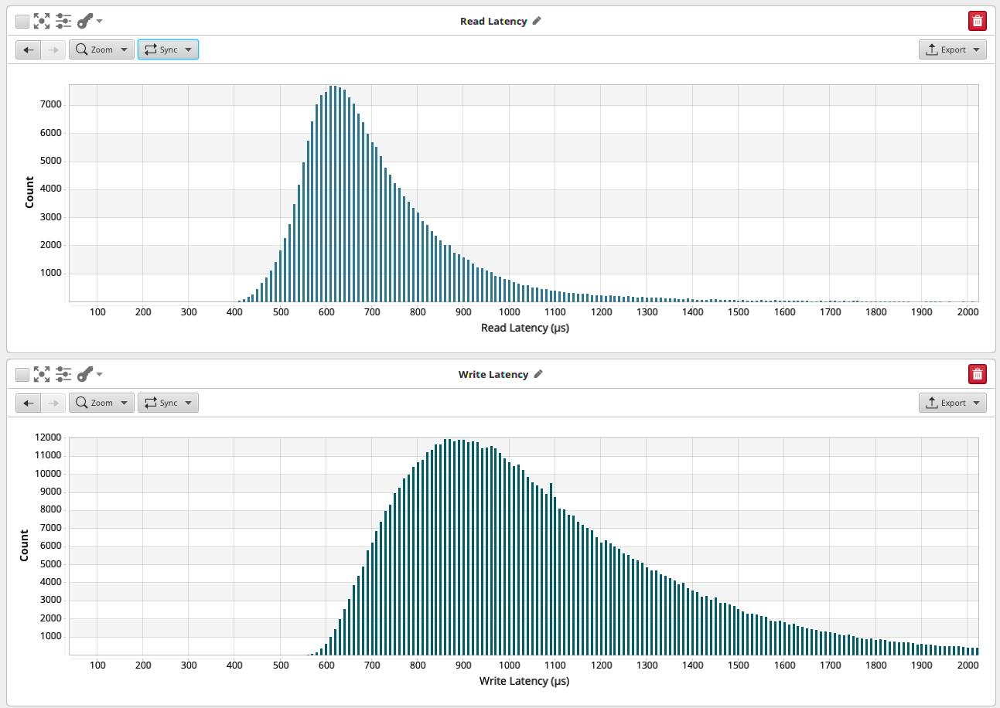Image resolution: width=1000 pixels, height=708 pixels.
Task: Click the Write Latency panel title
Action: [x=493, y=374]
